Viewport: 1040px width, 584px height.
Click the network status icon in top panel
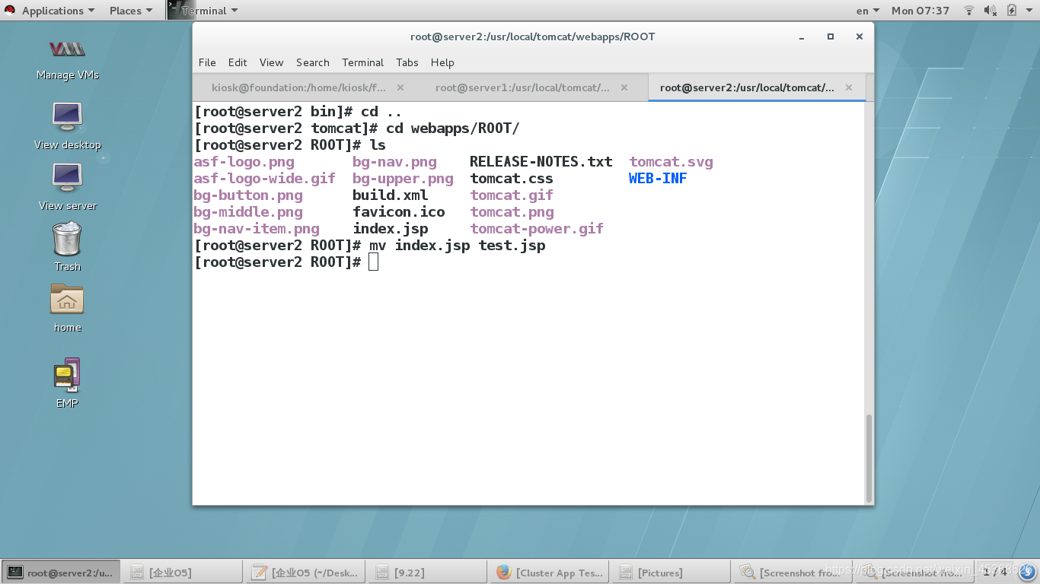click(x=969, y=11)
